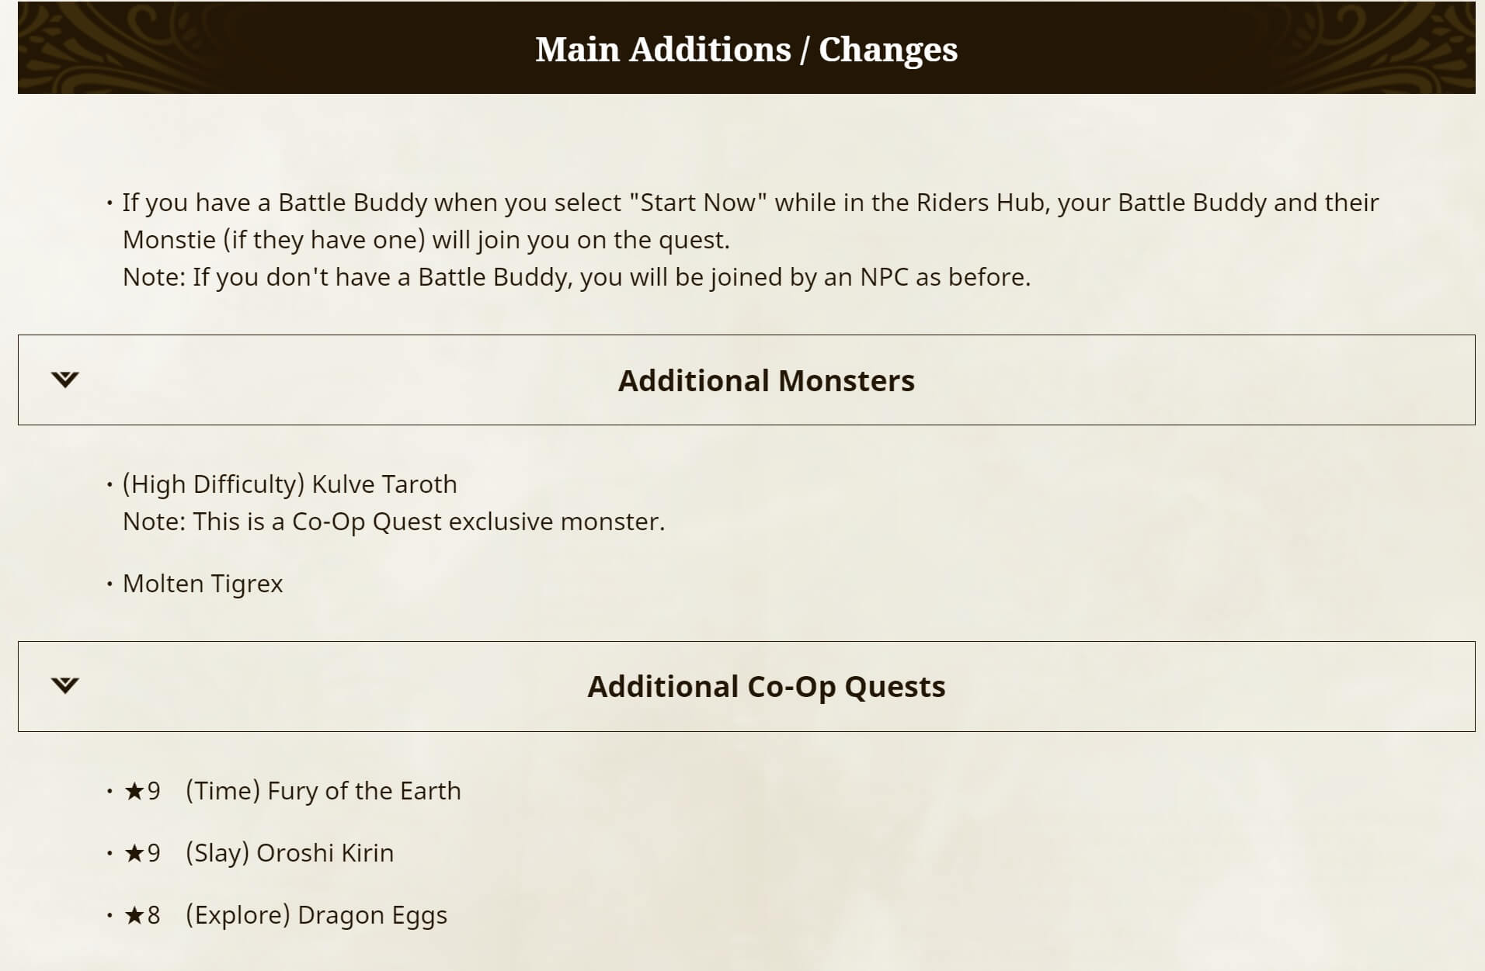Collapse the Additional Co-Op Quests chevron arrow
The width and height of the screenshot is (1485, 971).
[65, 685]
